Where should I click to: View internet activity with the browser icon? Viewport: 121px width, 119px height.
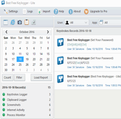click(x=13, y=22)
